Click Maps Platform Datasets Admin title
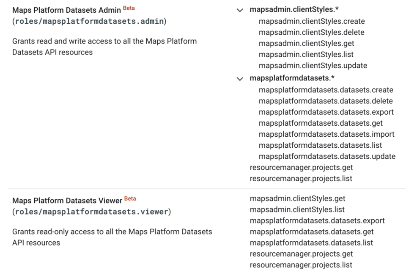 pyautogui.click(x=66, y=10)
